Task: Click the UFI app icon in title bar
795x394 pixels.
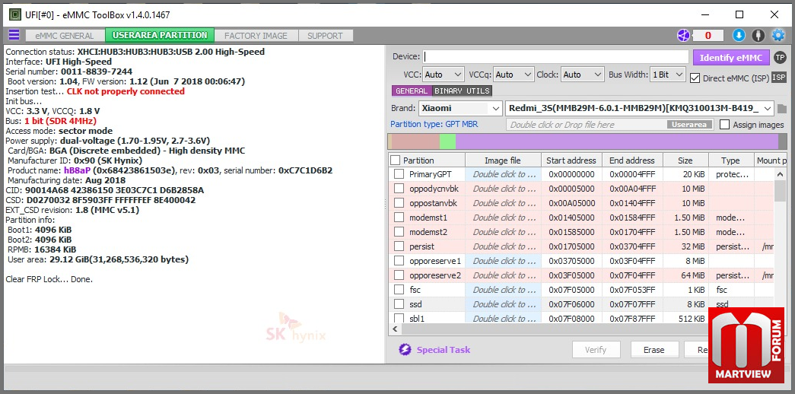Action: [x=15, y=14]
